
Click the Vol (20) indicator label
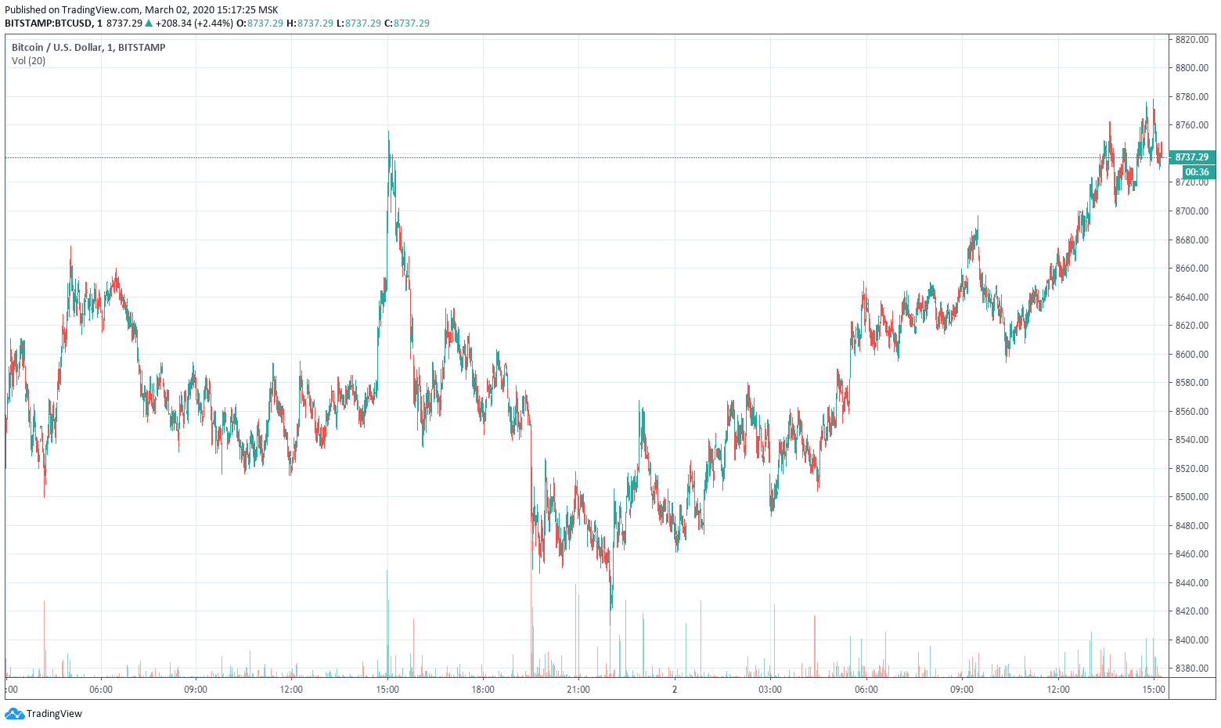[28, 60]
